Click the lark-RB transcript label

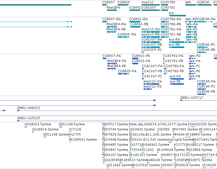coord(192,40)
